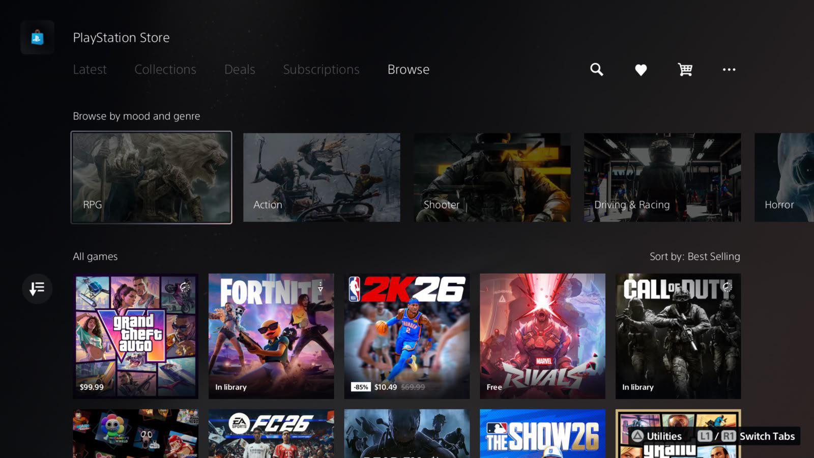Open the EA Sports FC 26 tile
This screenshot has width=814, height=458.
[x=271, y=434]
